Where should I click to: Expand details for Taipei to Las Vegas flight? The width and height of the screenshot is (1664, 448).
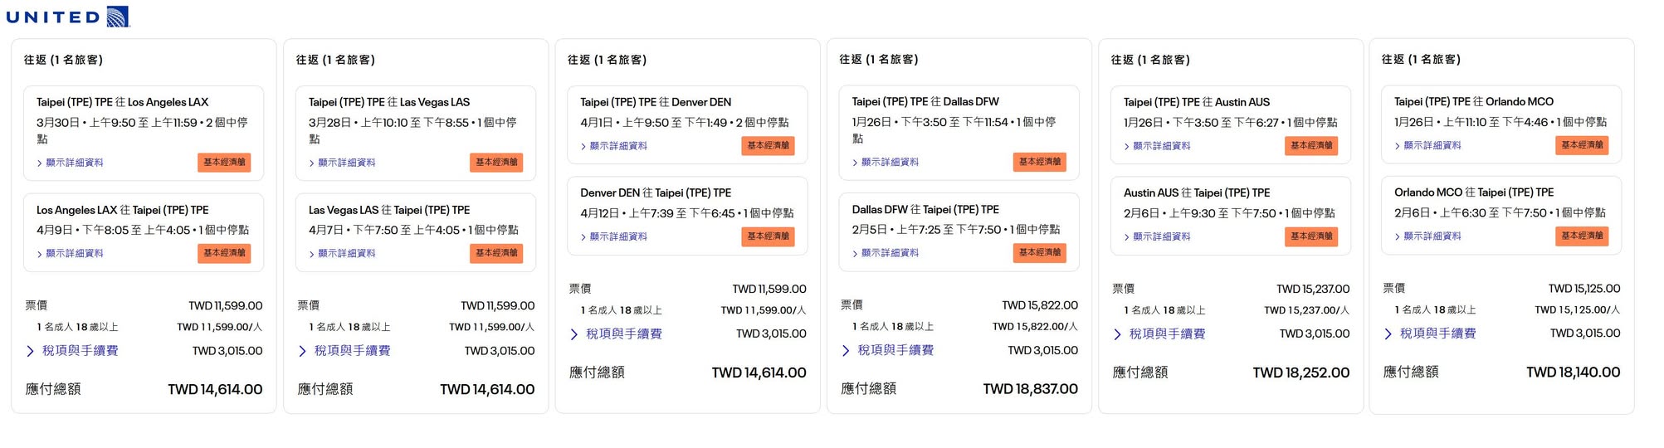coord(346,163)
